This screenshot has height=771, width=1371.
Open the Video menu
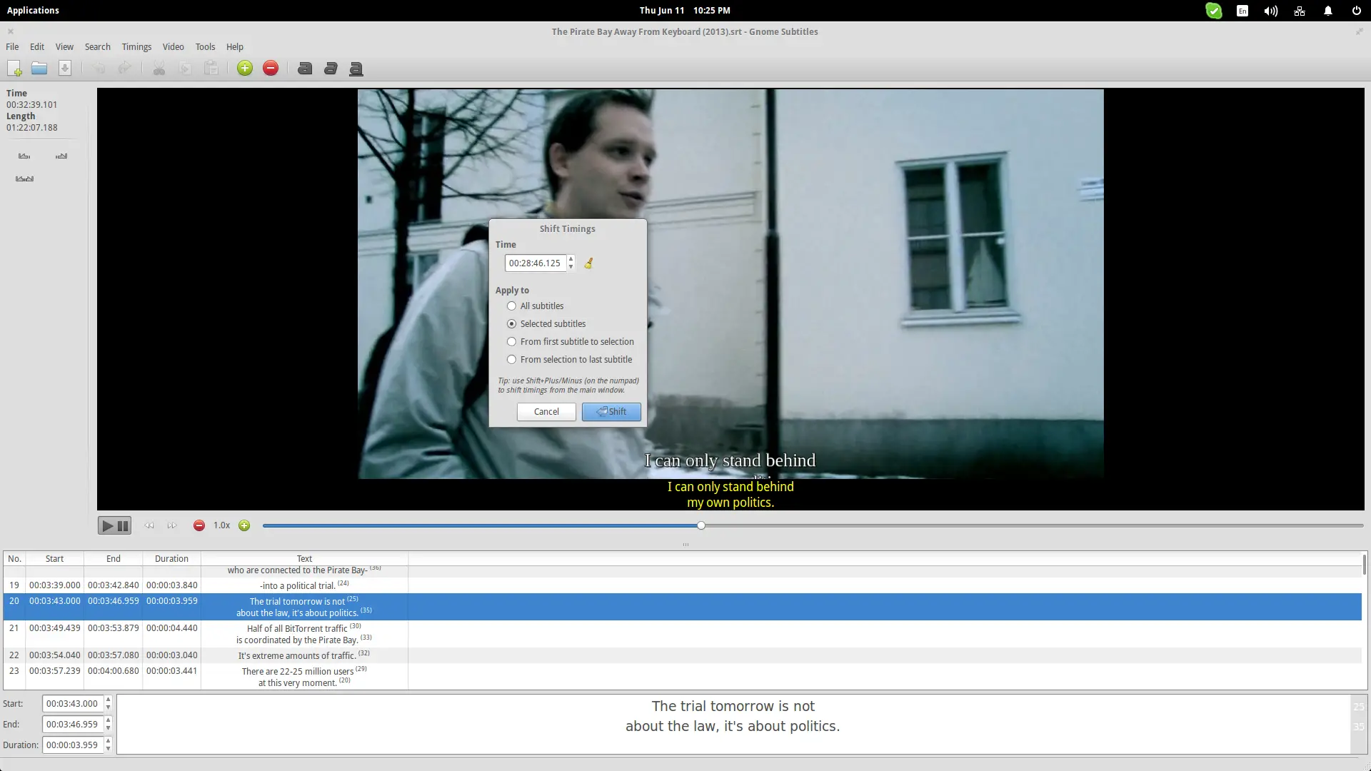pyautogui.click(x=173, y=46)
